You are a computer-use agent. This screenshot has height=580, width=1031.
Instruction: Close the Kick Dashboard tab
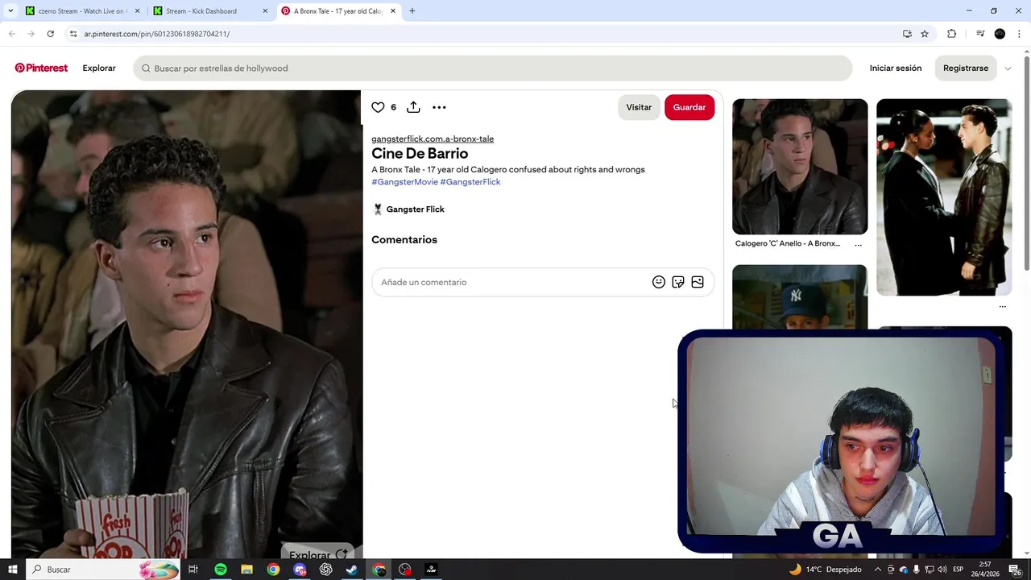265,11
